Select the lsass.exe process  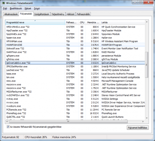(x=75, y=74)
